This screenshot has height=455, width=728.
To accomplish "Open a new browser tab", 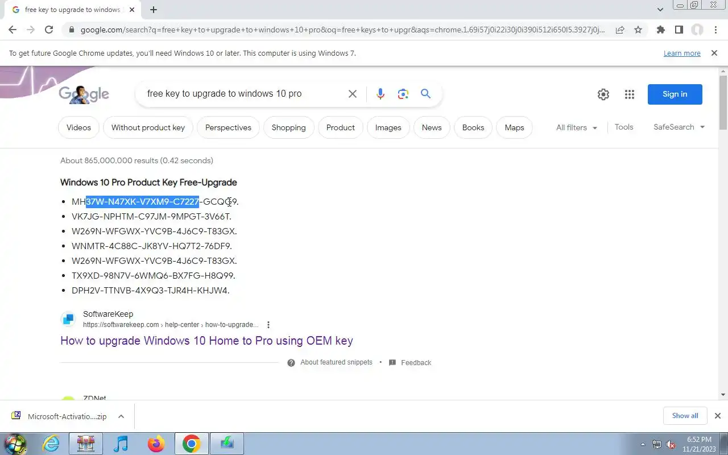I will 154,10.
